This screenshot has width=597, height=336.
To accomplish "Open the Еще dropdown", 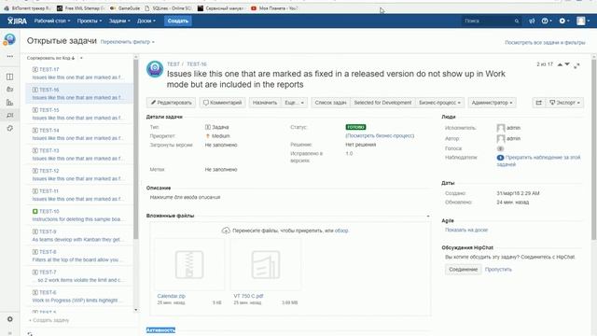I will tap(295, 103).
